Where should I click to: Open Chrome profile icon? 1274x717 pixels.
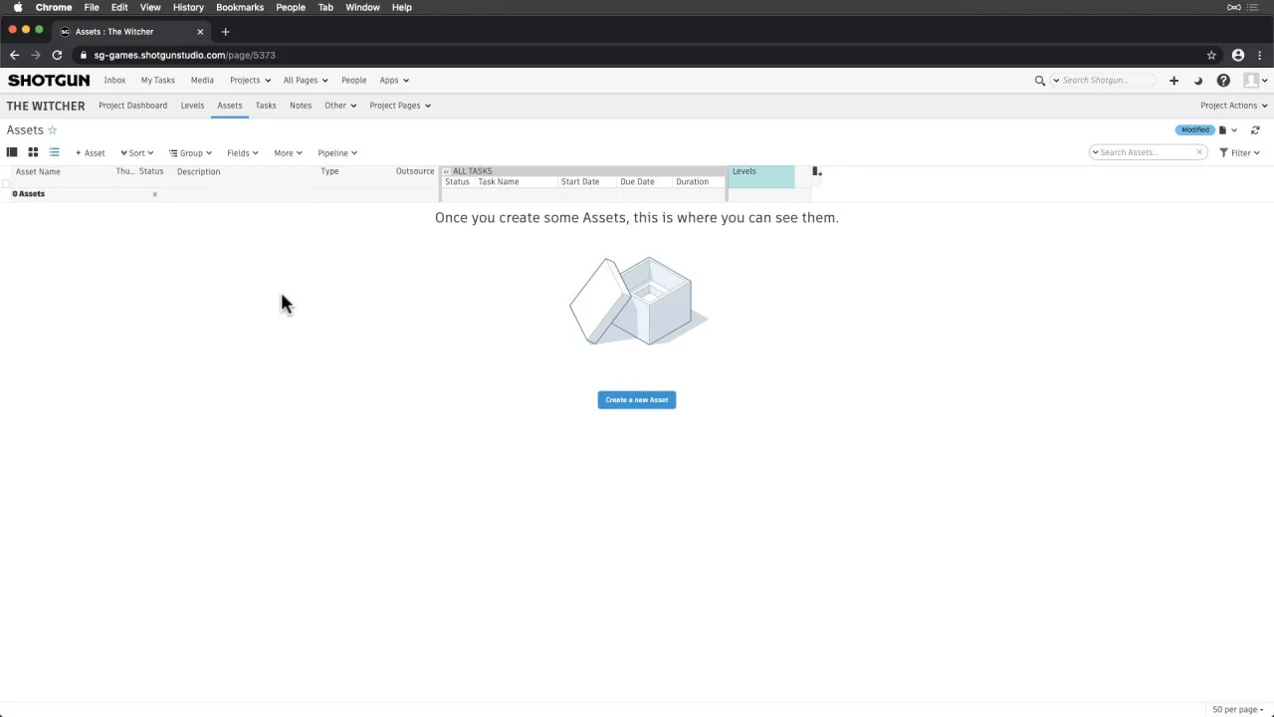point(1238,56)
